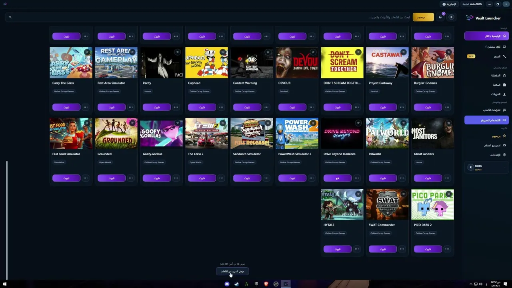Select the Goofy.Gorillas cover thumbnail
512x288 pixels.
coord(161,134)
